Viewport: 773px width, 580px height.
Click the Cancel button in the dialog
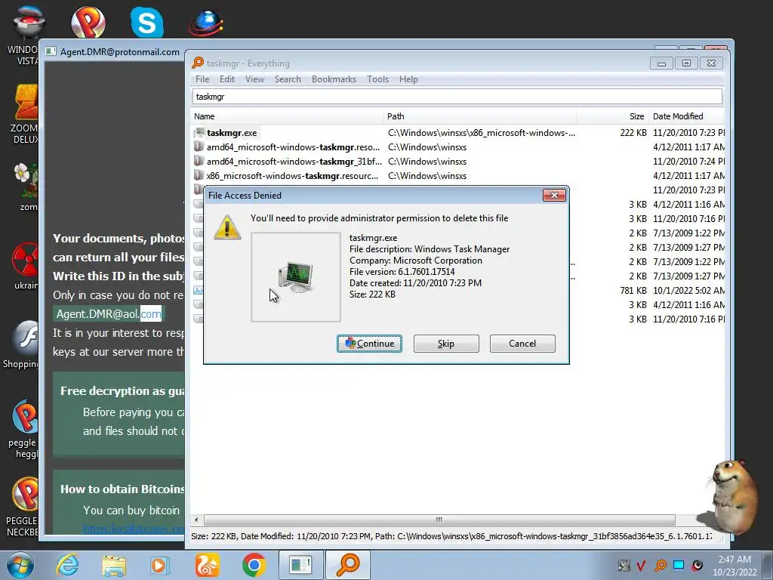pyautogui.click(x=522, y=344)
